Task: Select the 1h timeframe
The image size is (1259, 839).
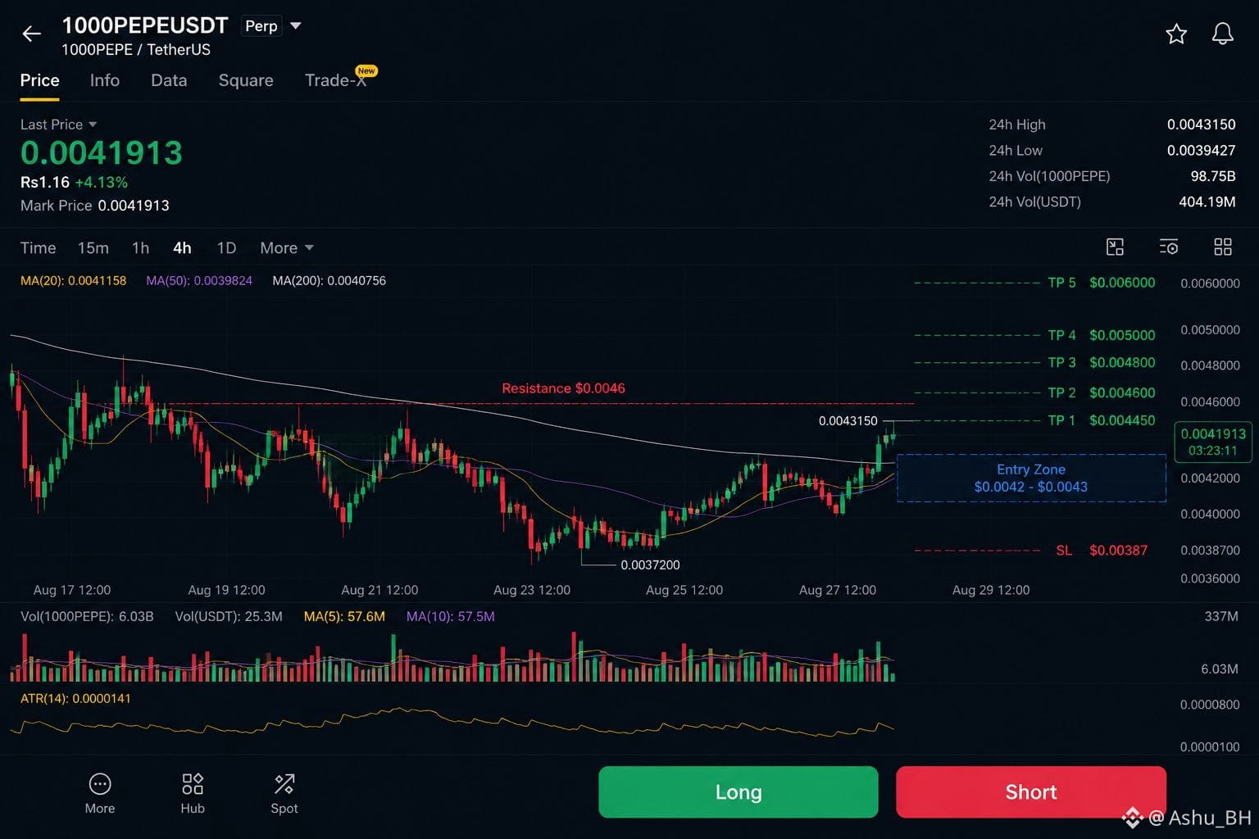Action: pyautogui.click(x=140, y=248)
